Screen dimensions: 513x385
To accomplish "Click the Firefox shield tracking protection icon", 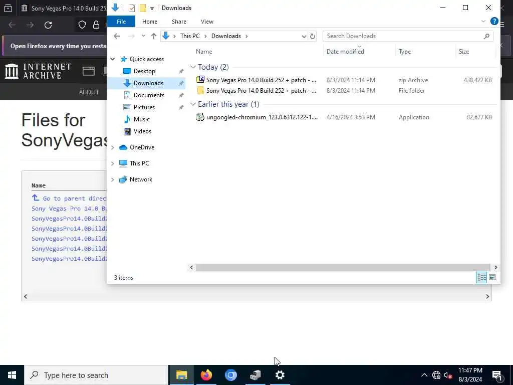I will (x=82, y=25).
